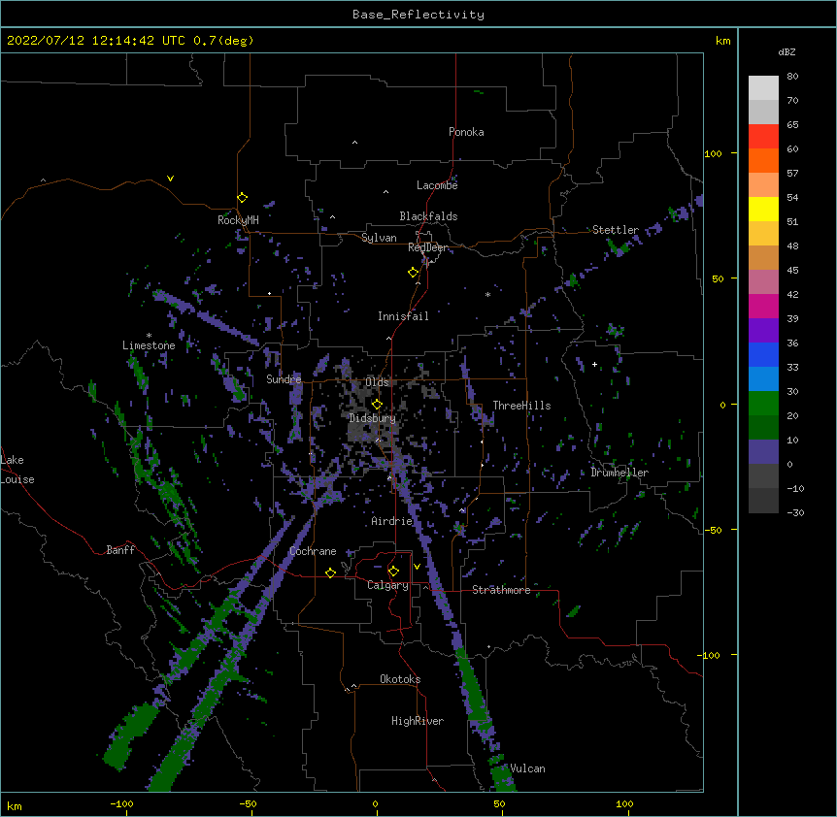Click the Airdrie city label
The width and height of the screenshot is (837, 817).
pos(392,521)
